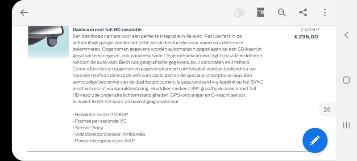This screenshot has width=357, height=161.
Task: Tap the Frames per seconde: 60 line
Action: (100, 121)
